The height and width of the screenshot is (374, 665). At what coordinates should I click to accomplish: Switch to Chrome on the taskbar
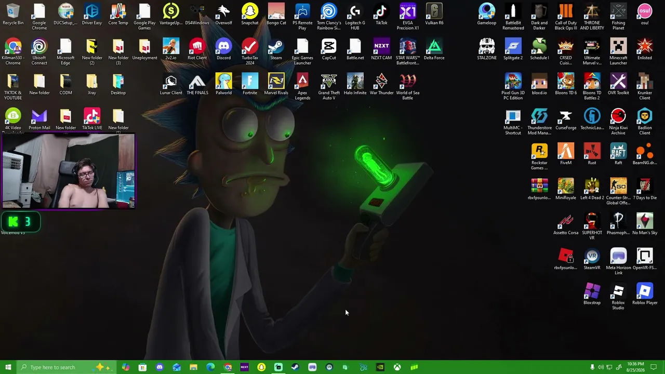(228, 367)
